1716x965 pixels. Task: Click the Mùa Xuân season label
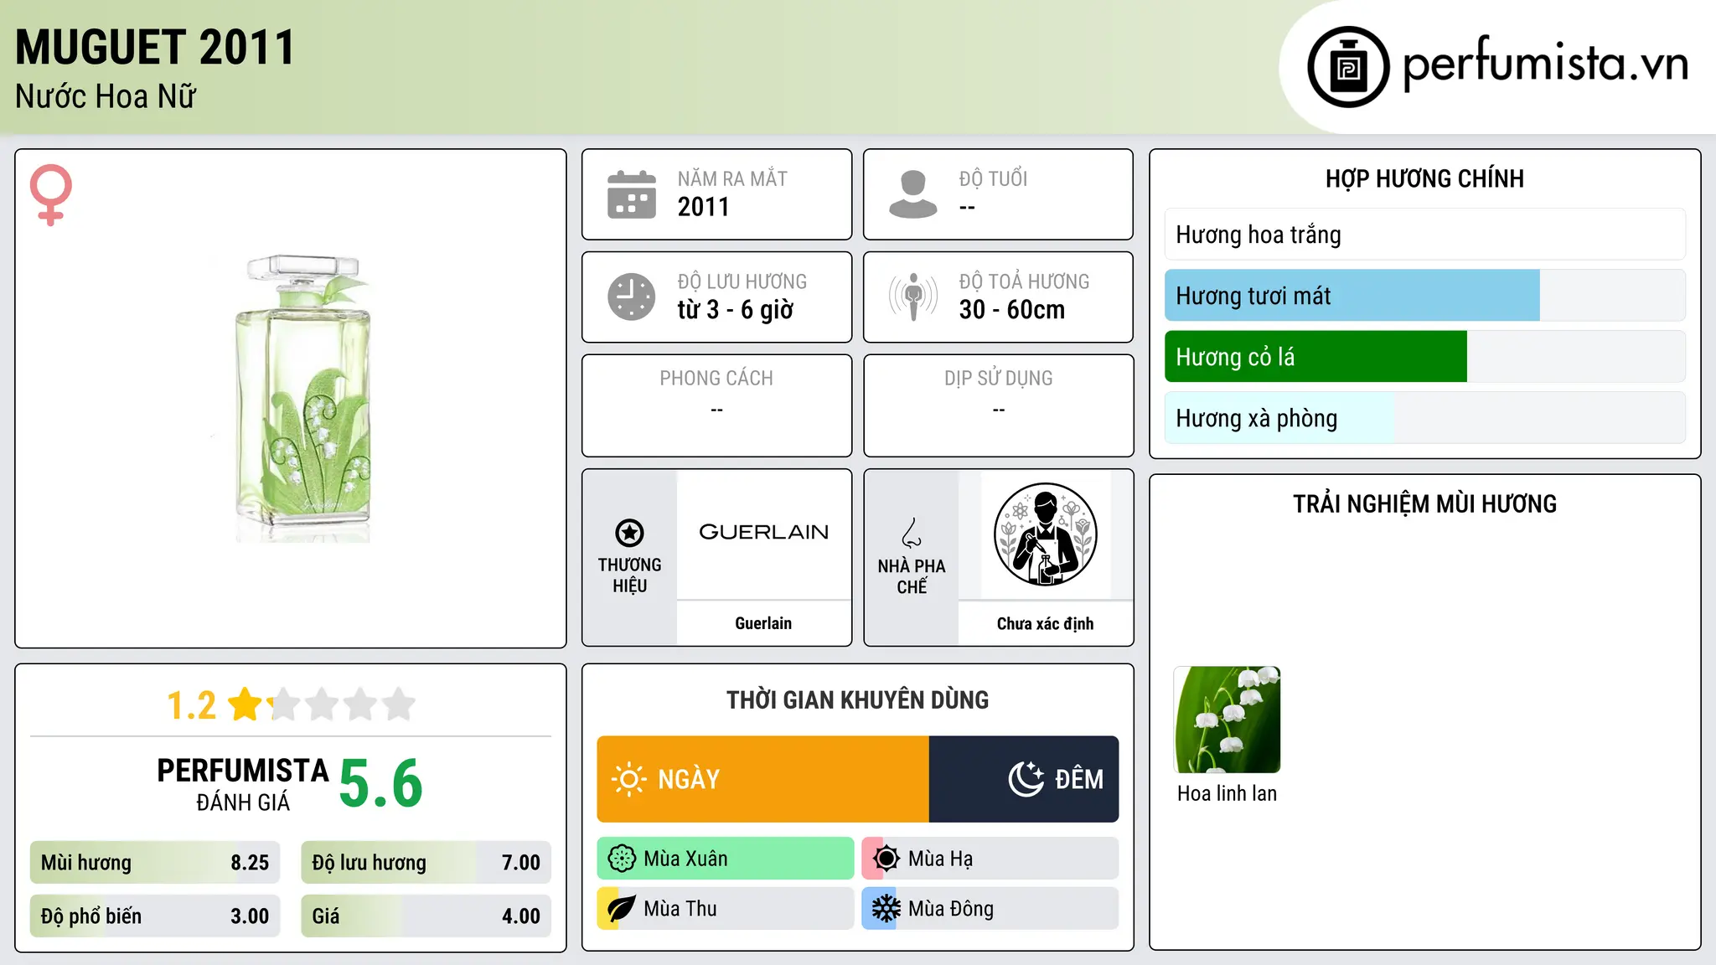(686, 859)
